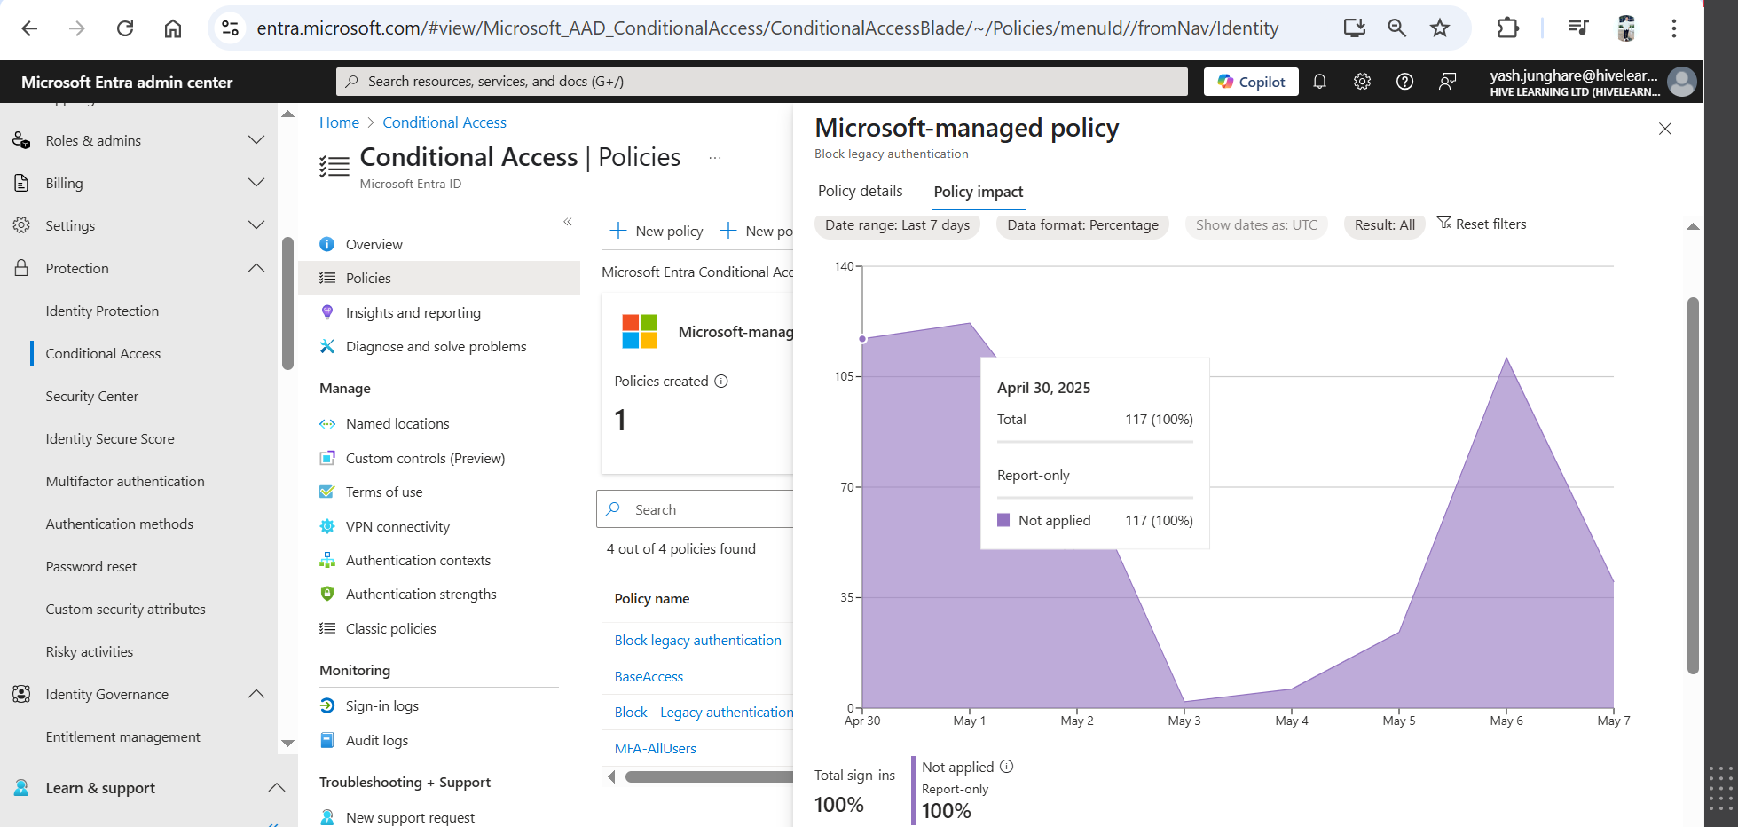The width and height of the screenshot is (1738, 827).
Task: Click the policy panel vertical scrollbar
Action: pyautogui.click(x=1693, y=485)
